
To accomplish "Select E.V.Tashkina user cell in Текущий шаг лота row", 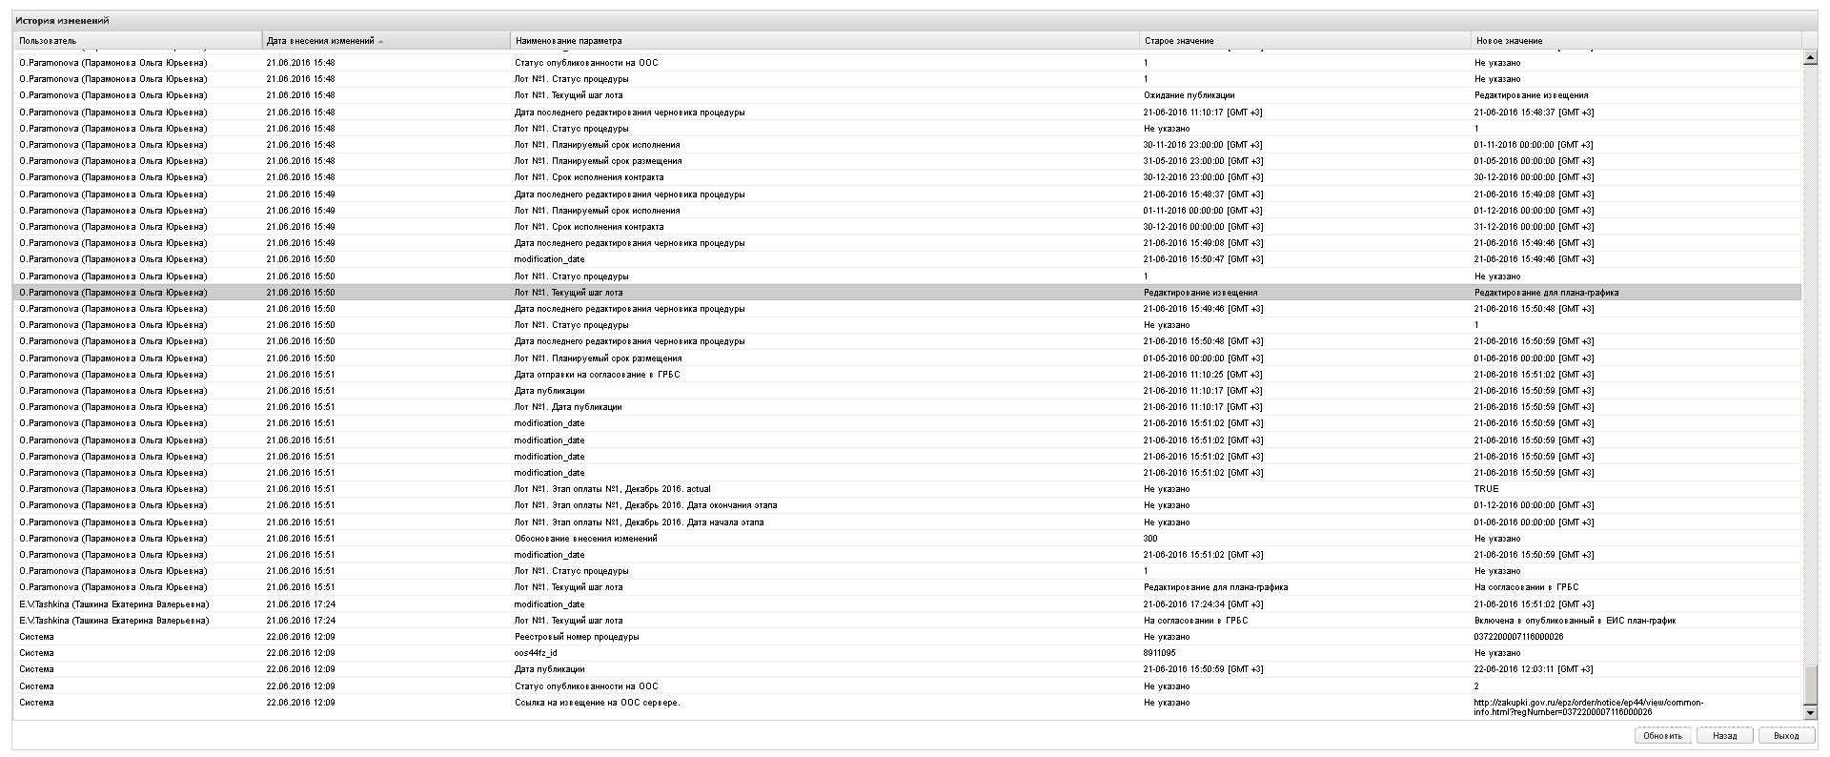I will 113,621.
